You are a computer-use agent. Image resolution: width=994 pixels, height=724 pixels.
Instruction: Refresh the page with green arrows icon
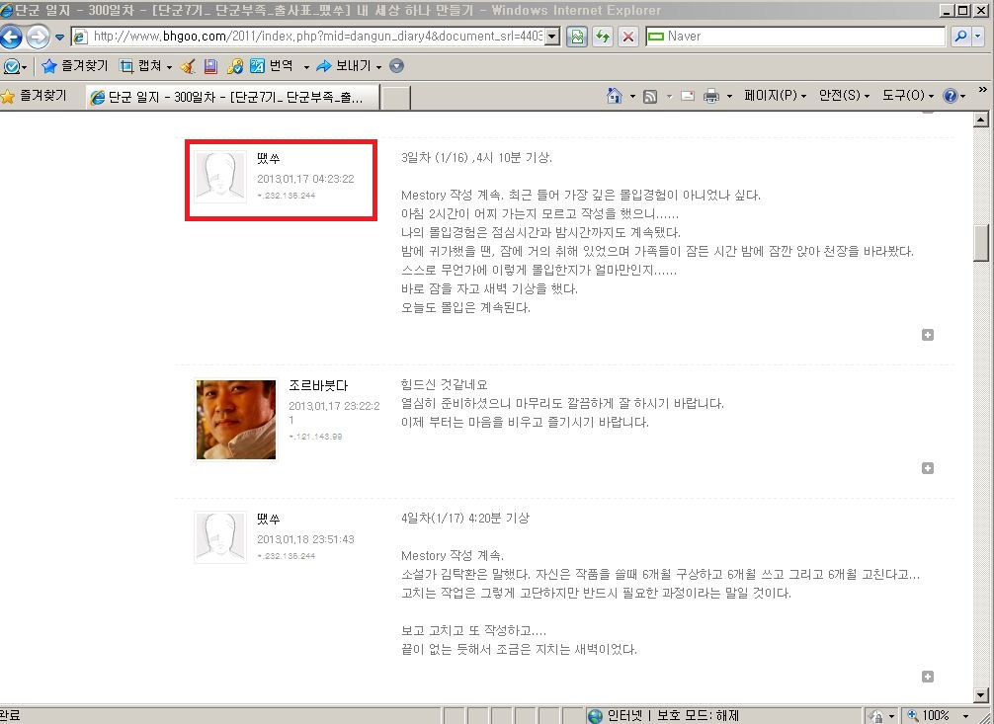(x=603, y=37)
